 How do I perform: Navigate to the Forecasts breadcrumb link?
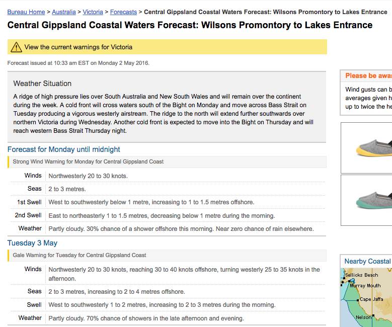(123, 12)
